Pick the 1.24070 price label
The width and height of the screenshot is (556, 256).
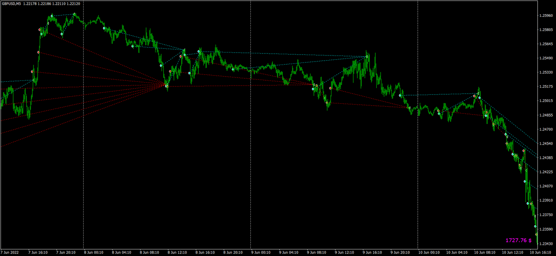click(546, 186)
